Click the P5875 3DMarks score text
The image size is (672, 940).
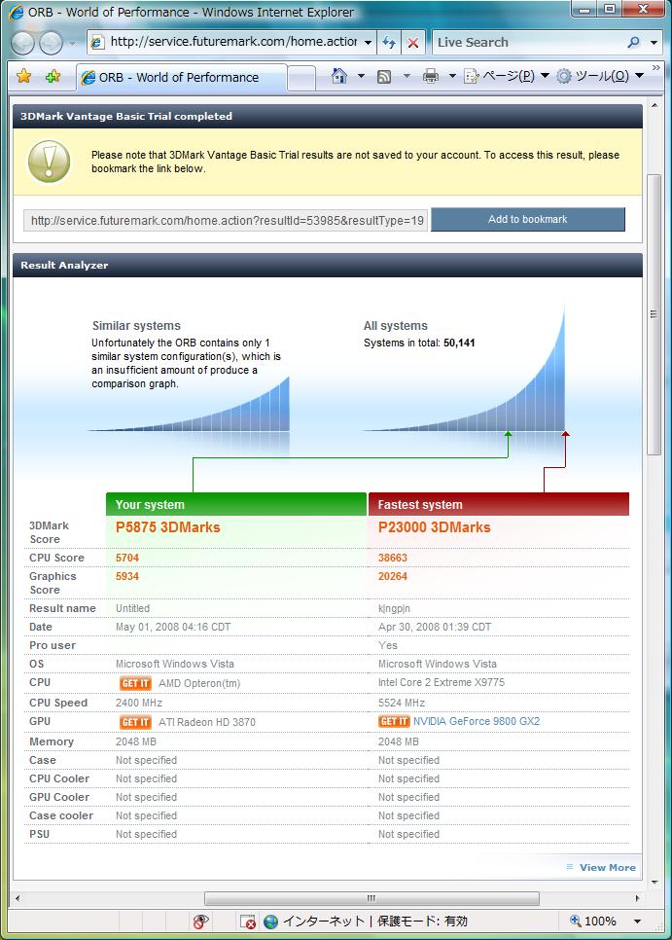tap(167, 527)
